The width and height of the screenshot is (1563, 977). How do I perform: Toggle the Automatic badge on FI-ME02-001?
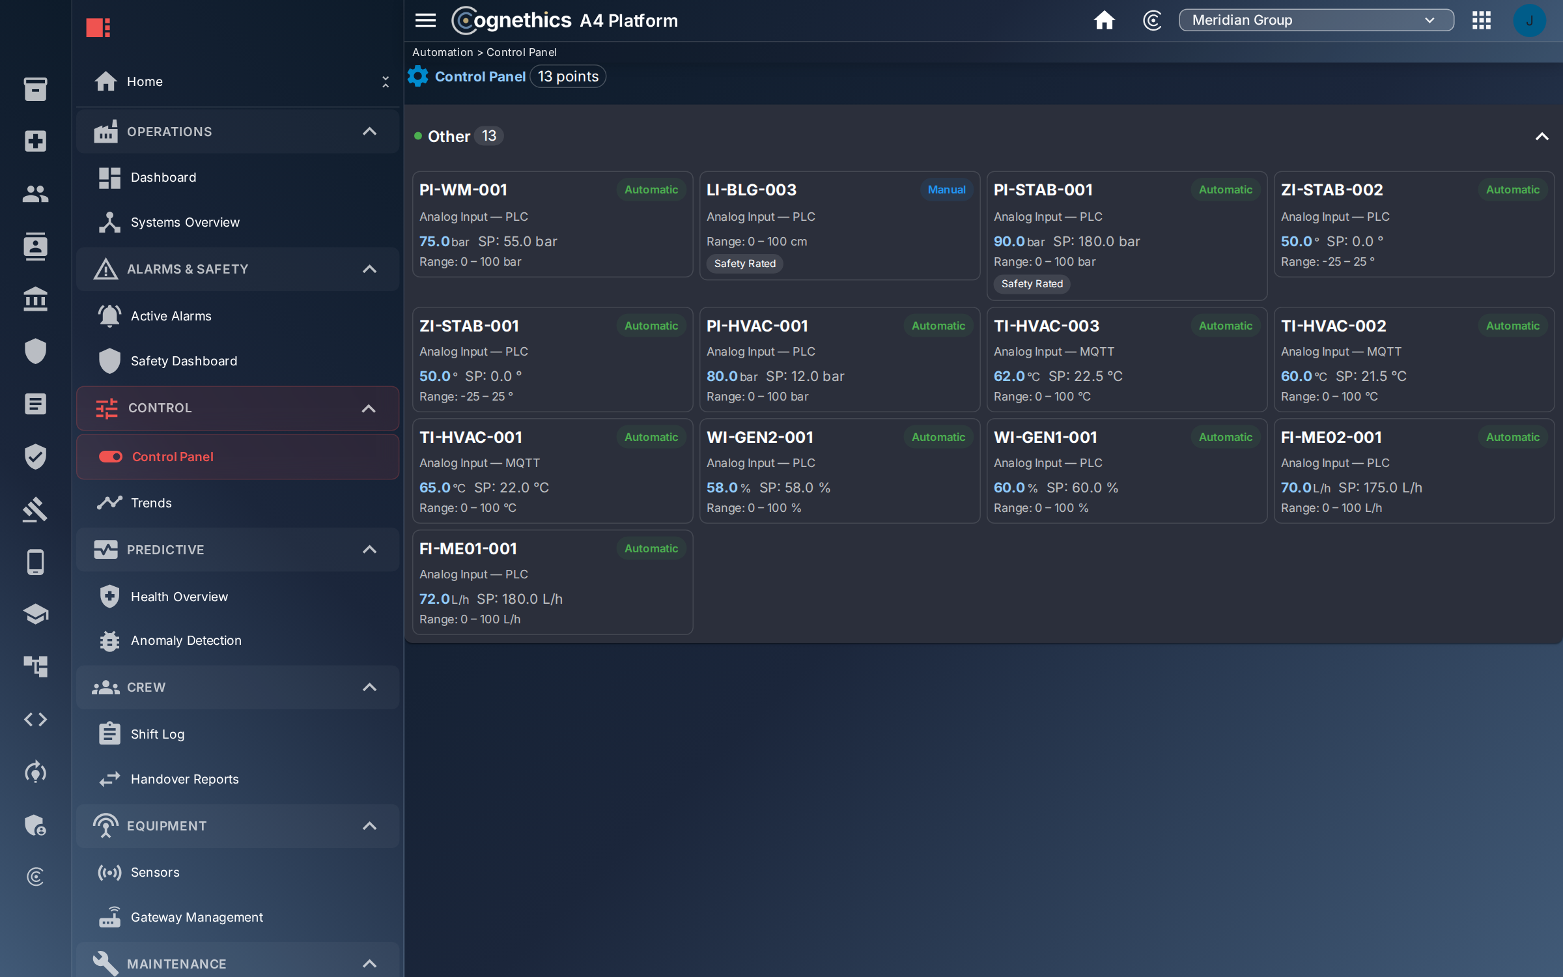1512,437
